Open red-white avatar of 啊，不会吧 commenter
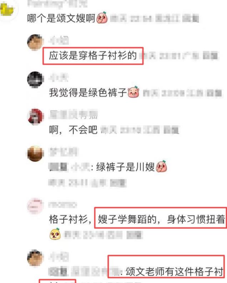Viewport: 227px width, 283px height. pyautogui.click(x=35, y=116)
